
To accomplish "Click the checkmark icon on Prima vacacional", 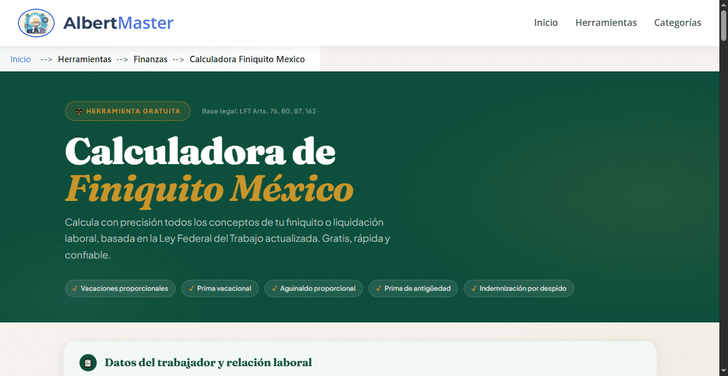I will click(192, 288).
